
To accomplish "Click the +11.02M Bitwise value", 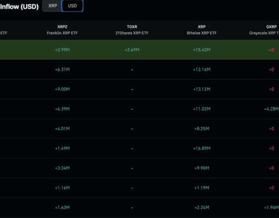I will [x=201, y=109].
